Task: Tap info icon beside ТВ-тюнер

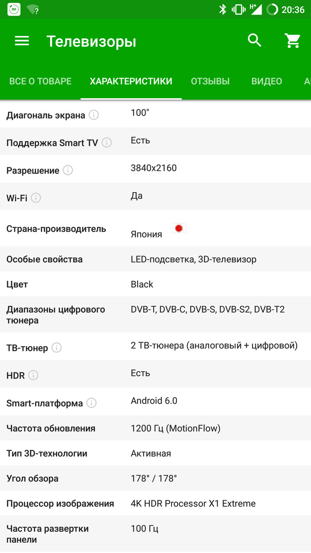Action: [x=56, y=348]
